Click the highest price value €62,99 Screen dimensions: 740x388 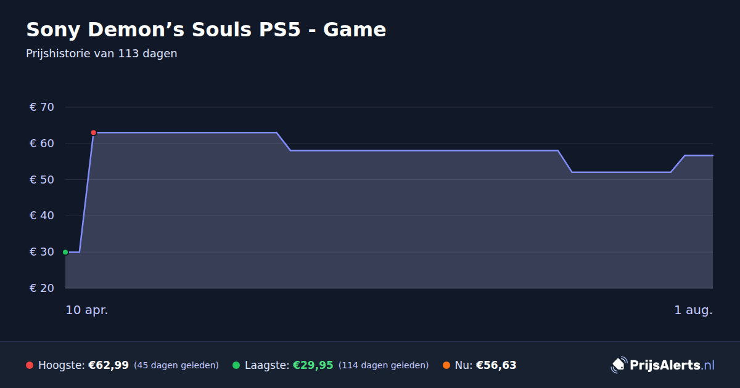pos(109,365)
